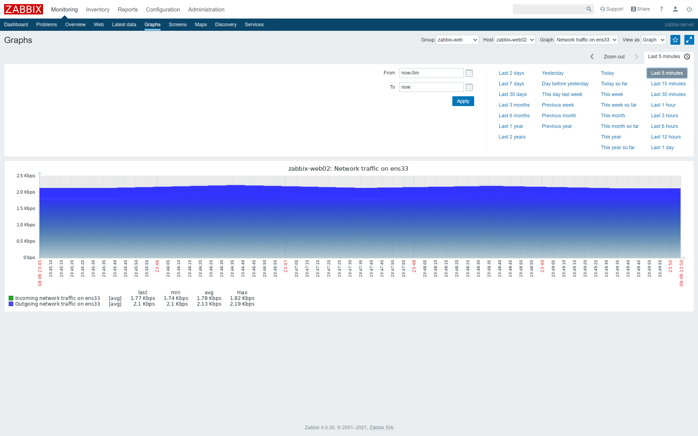Select the Last 12 hours period

point(666,137)
